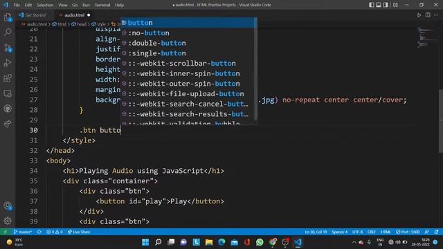Viewport: 443px width, 249px height.
Task: Start Live Share from the status bar
Action: pyautogui.click(x=79, y=232)
